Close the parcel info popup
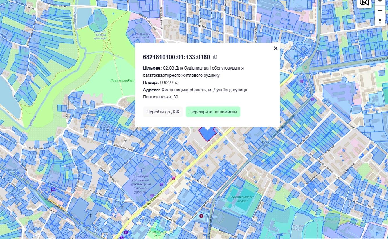Screen dimensions: 388x239 (276, 48)
